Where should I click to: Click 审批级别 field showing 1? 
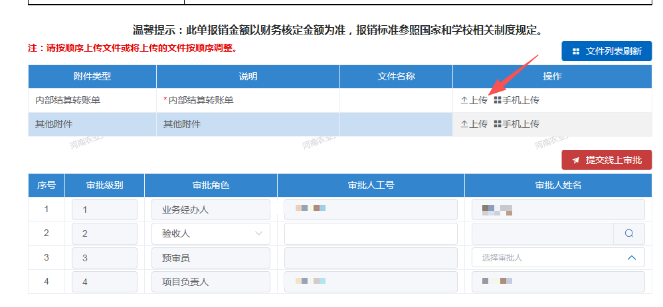click(104, 210)
